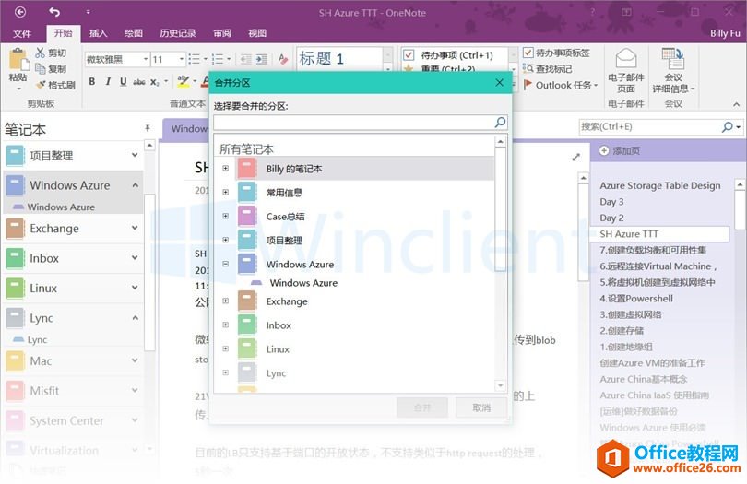Switch to the 插入 ribbon tab

(98, 33)
